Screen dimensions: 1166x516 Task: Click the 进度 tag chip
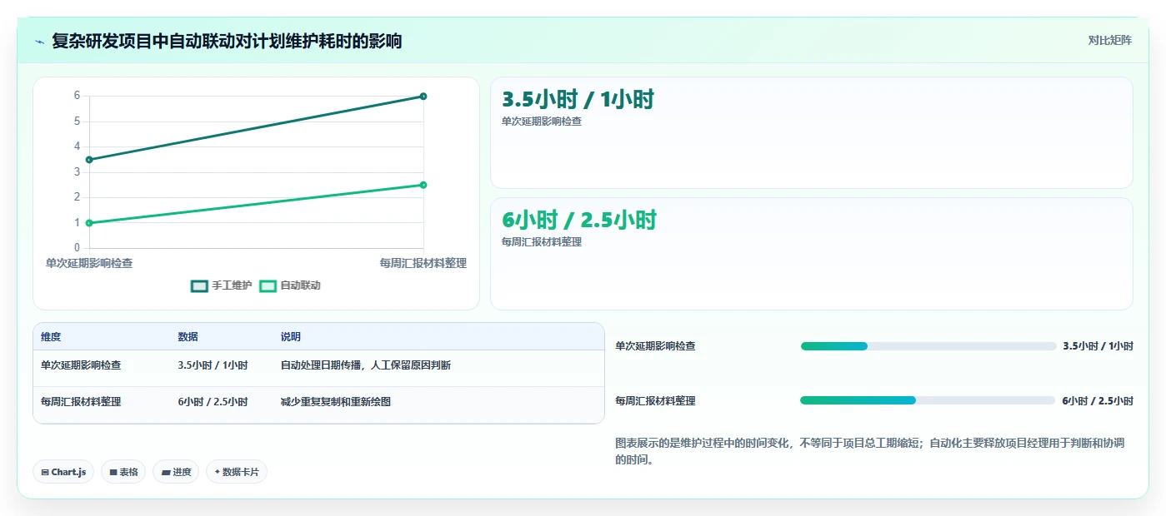pyautogui.click(x=176, y=472)
